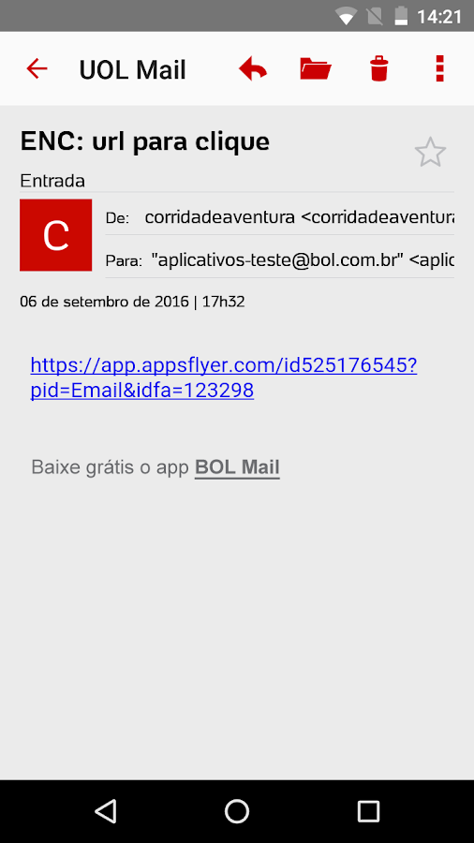This screenshot has height=843, width=474.
Task: Tap the red back arrow
Action: coord(37,68)
